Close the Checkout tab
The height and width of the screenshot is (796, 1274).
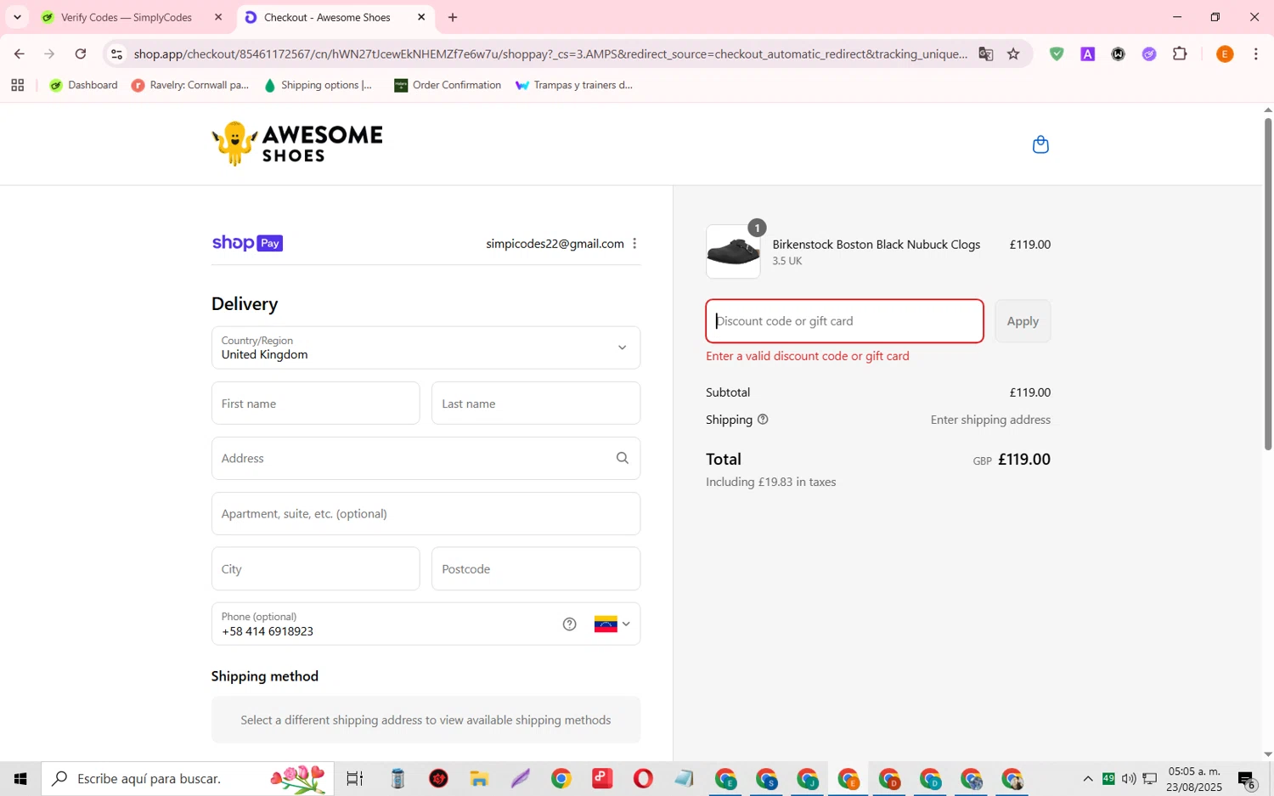[x=421, y=17]
